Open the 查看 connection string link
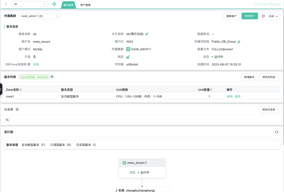 point(36,64)
